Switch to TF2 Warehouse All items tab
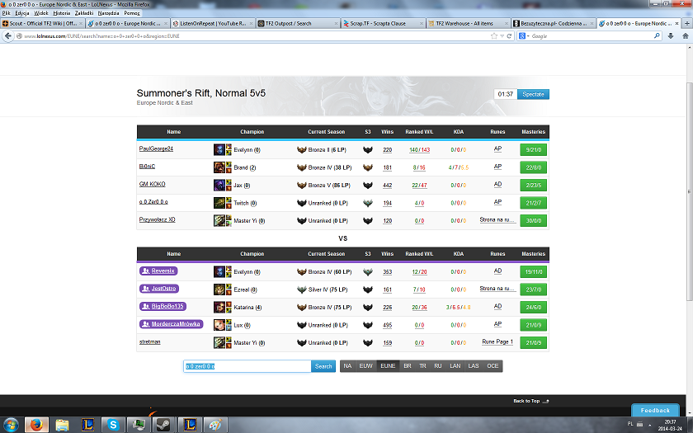This screenshot has height=433, width=693. [468, 23]
